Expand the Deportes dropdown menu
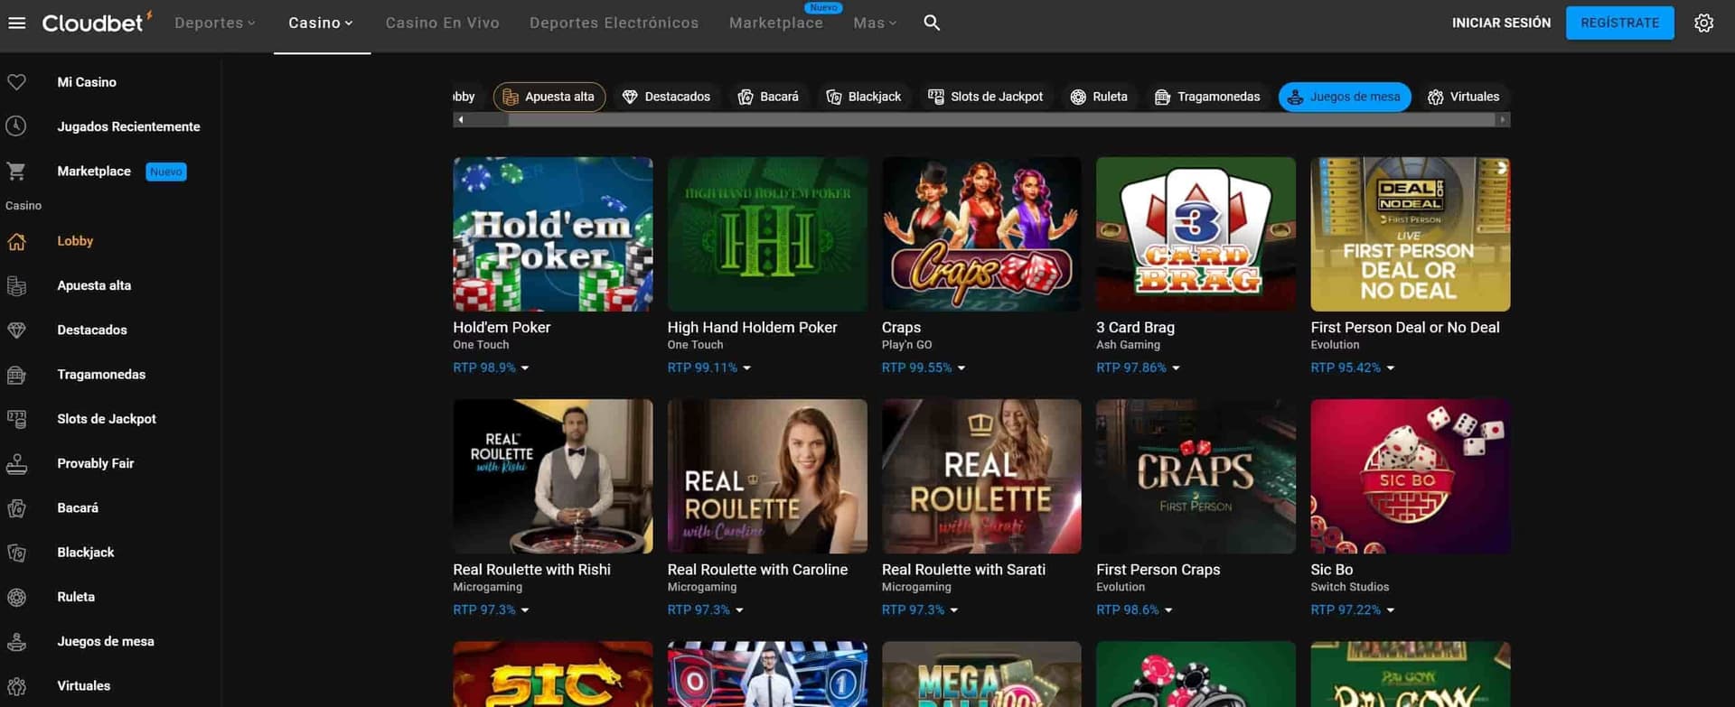The height and width of the screenshot is (707, 1735). 215,23
